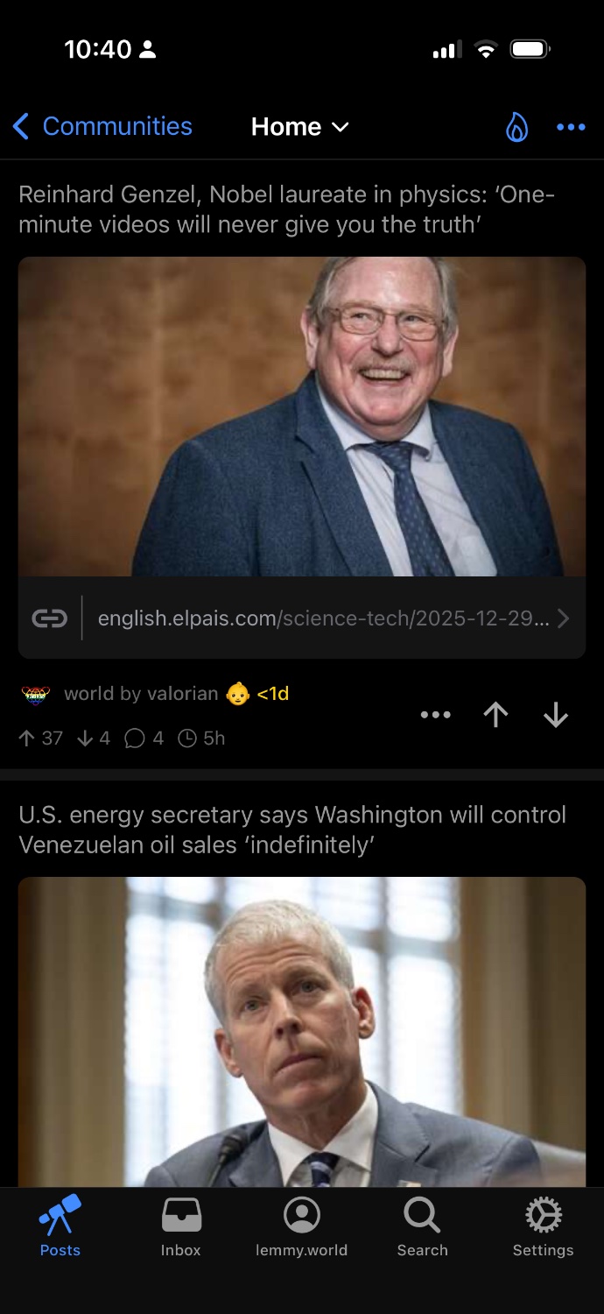
Task: Select the Posts tab
Action: point(60,1227)
